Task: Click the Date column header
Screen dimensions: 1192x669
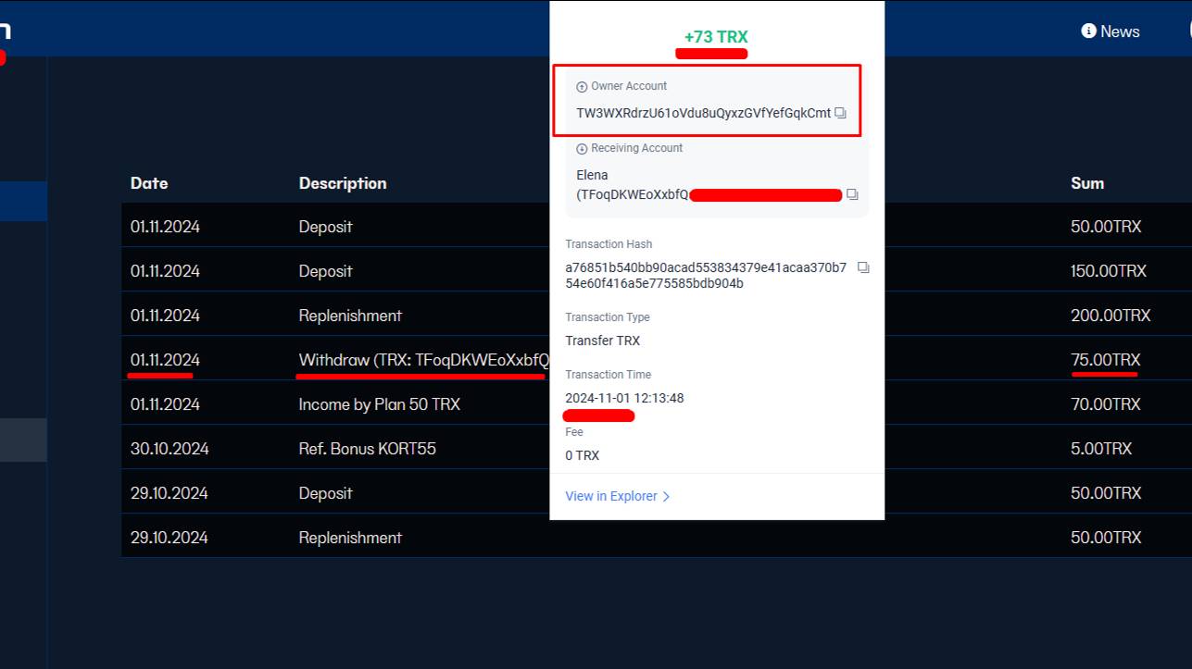Action: 149,183
